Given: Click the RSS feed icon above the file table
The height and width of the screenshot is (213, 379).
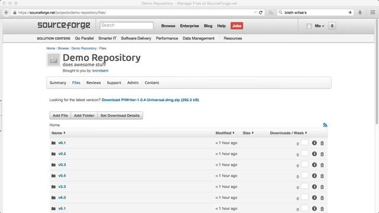Looking at the screenshot, I should [325, 125].
